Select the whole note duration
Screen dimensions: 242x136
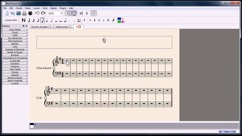[x=56, y=21]
